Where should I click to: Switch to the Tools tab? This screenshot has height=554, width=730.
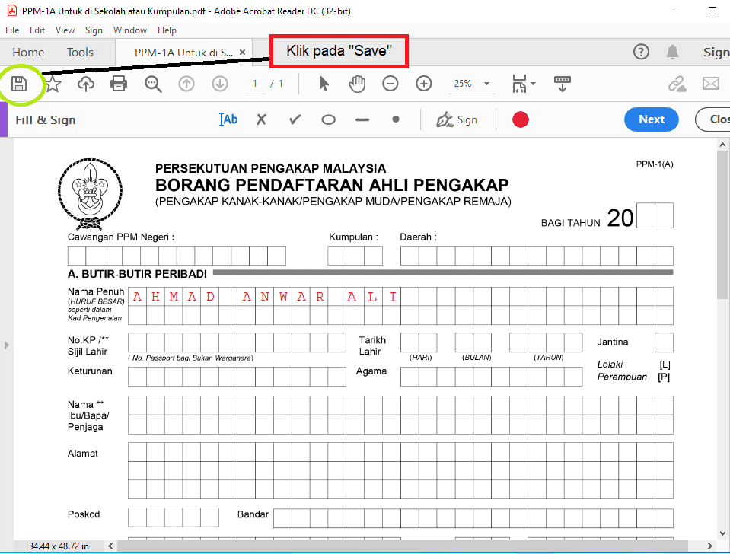80,52
